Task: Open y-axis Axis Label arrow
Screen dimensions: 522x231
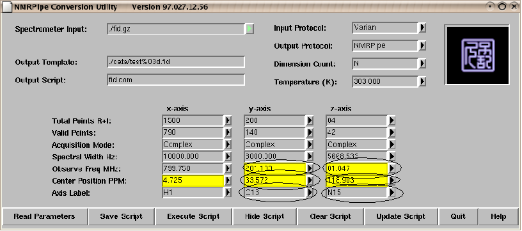Action: click(310, 193)
